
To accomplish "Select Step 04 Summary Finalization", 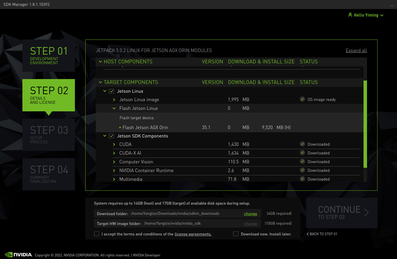I will pyautogui.click(x=49, y=174).
